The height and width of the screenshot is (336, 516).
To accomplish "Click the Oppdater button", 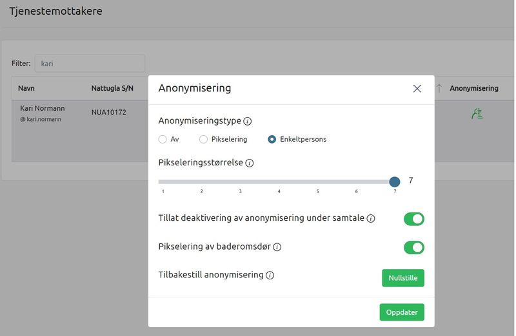I will pos(401,312).
